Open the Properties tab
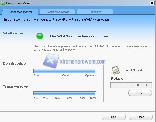Viewport: 156px width, 122px height. tap(95, 12)
